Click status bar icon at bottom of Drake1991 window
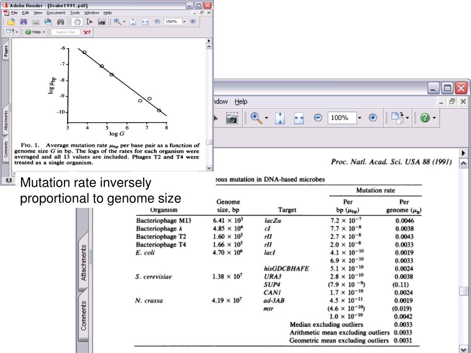471x353 pixels. coord(8,180)
